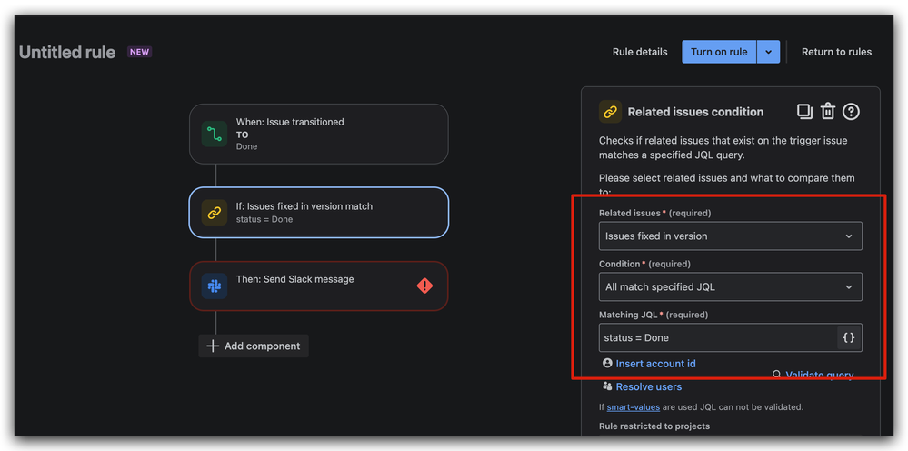Open Rule details
The height and width of the screenshot is (451, 908).
coord(640,52)
